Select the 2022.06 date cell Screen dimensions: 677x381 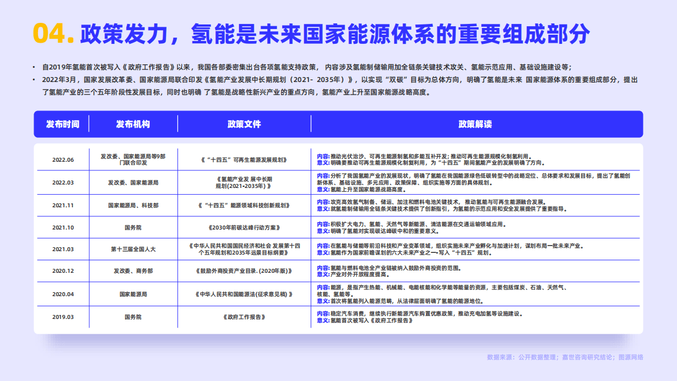(x=63, y=159)
